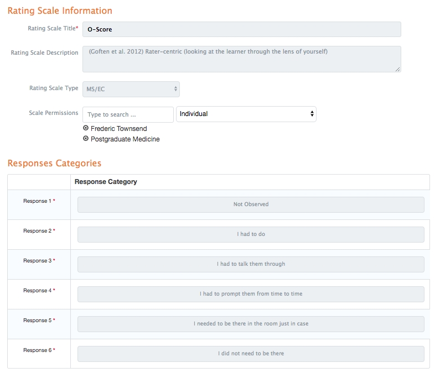Viewport: 435px width, 373px height.
Task: Select the 'Not Observed' response field
Action: pos(251,204)
